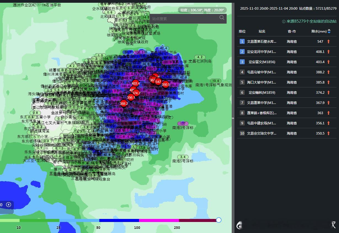Click the red up arrow beside 350.5 in the table
This screenshot has width=339, height=233.
(x=329, y=133)
